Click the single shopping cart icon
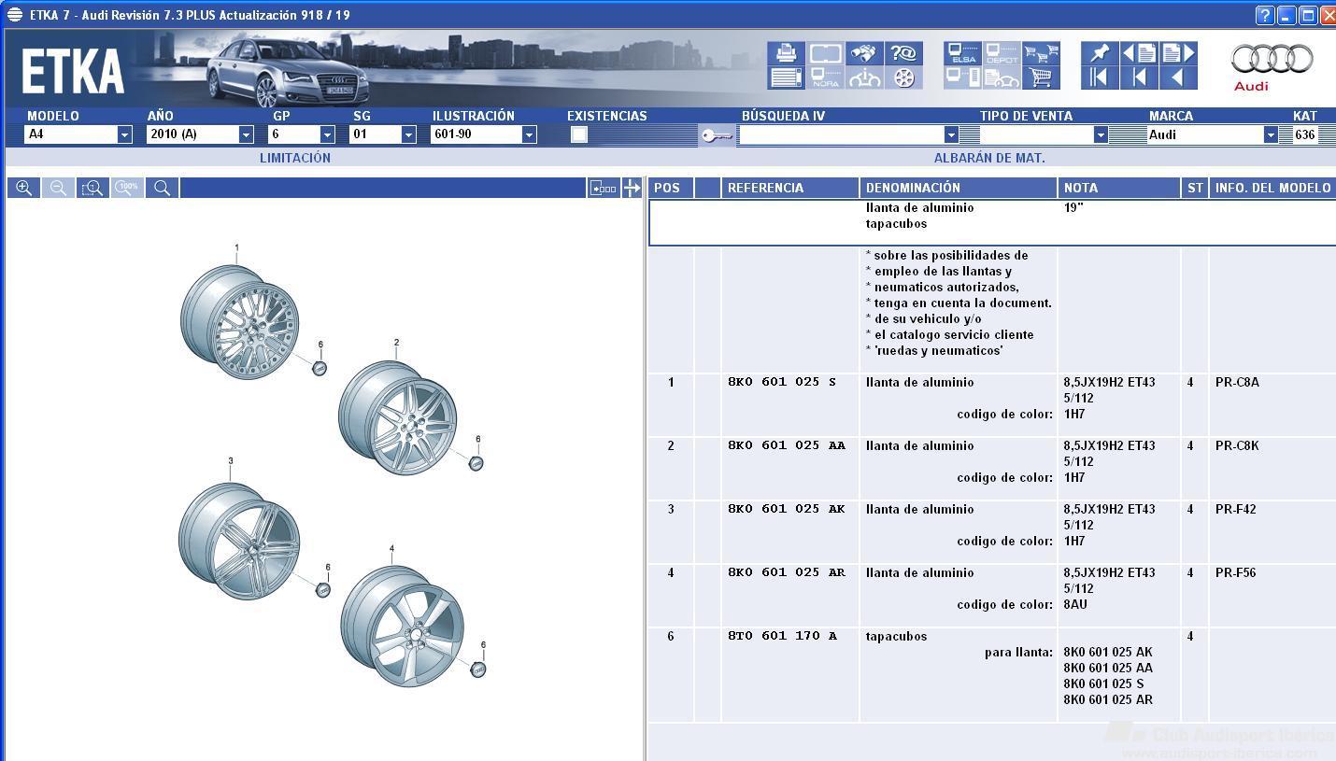This screenshot has height=761, width=1336. [x=1041, y=78]
